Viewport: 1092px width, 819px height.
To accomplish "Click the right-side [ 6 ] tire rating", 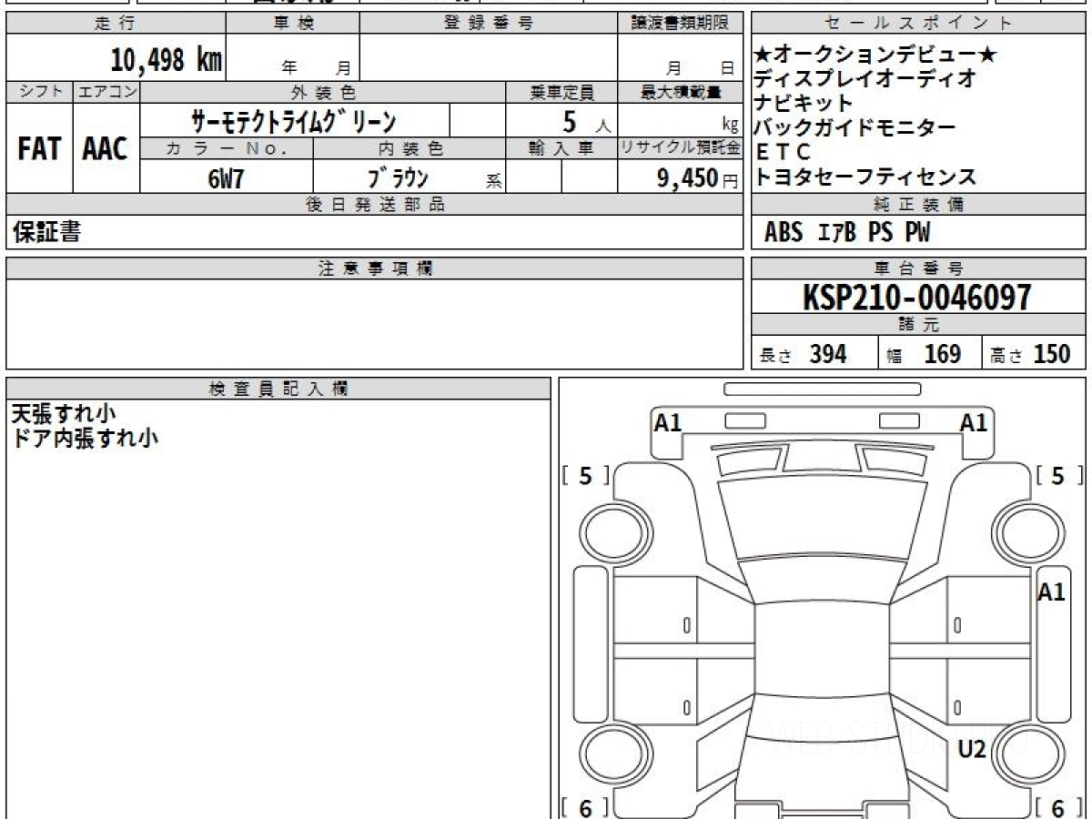I will click(x=1058, y=807).
